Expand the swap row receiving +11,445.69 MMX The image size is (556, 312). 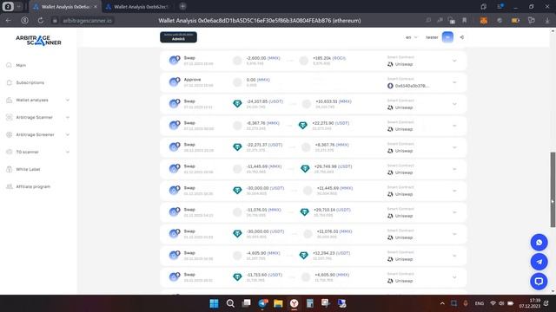coord(454,191)
